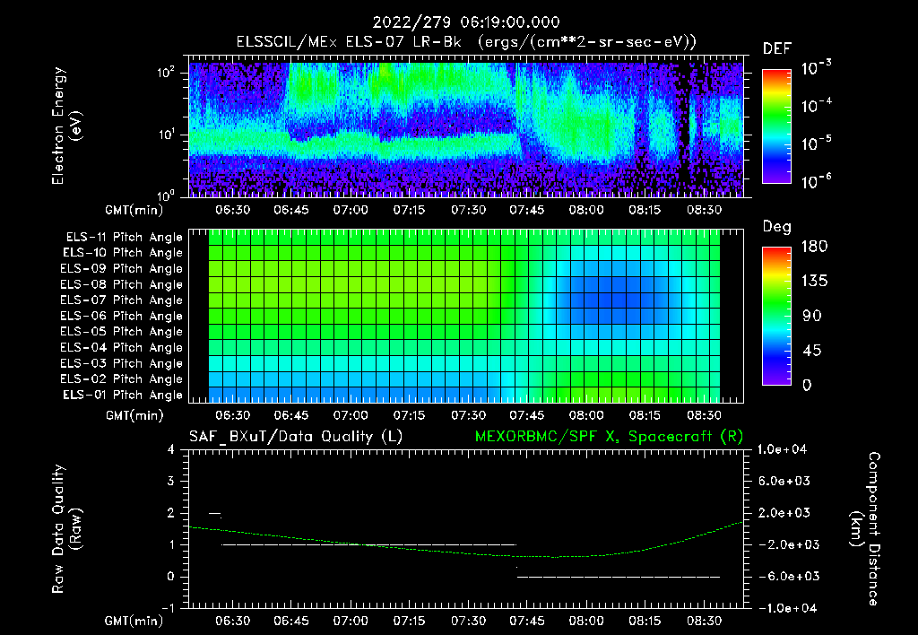Click the 45 value on Deg scale
The height and width of the screenshot is (635, 918).
(811, 351)
